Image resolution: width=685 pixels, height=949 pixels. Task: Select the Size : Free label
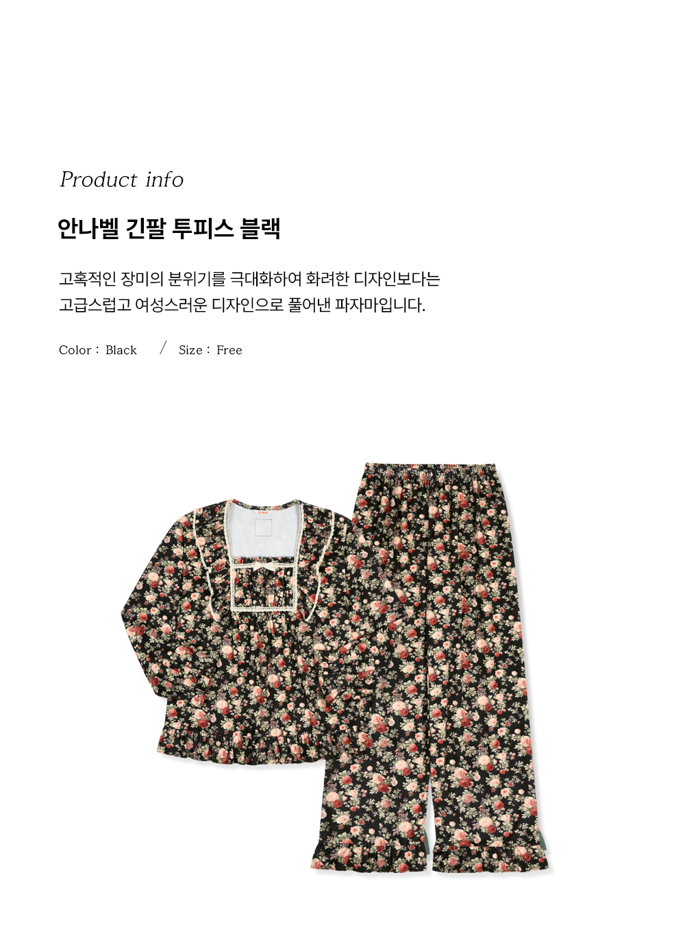(210, 350)
